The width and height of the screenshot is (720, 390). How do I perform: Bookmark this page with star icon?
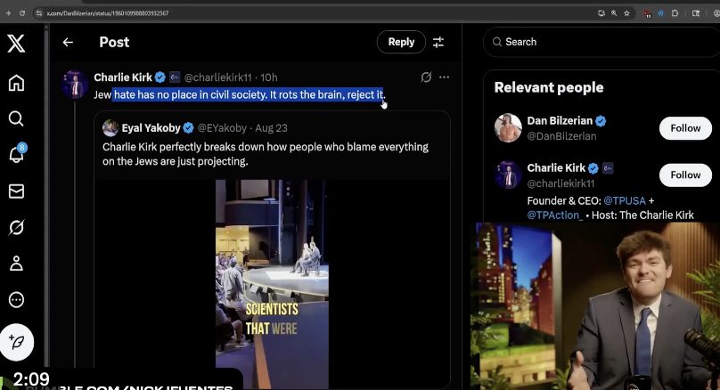pos(626,13)
